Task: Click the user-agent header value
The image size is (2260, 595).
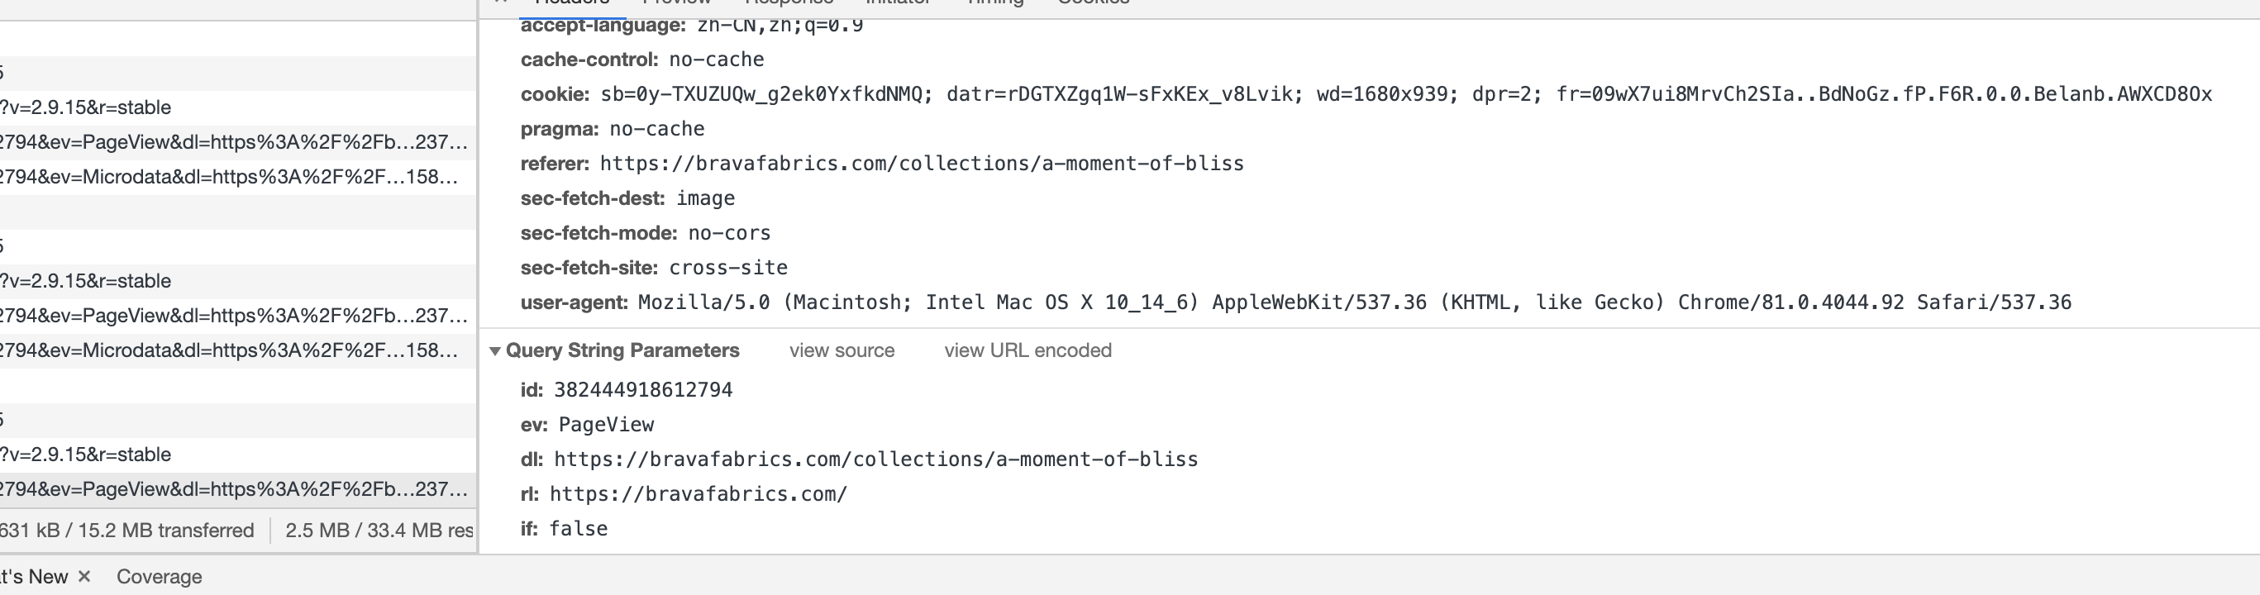Action: coord(1354,302)
